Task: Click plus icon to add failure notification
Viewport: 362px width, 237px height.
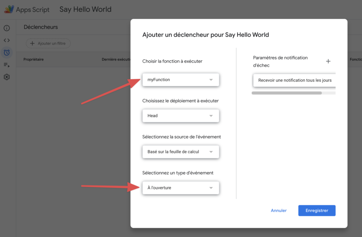Action: pos(328,61)
